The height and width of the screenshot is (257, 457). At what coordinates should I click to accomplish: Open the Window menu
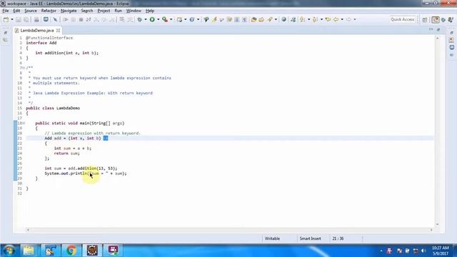tap(134, 11)
